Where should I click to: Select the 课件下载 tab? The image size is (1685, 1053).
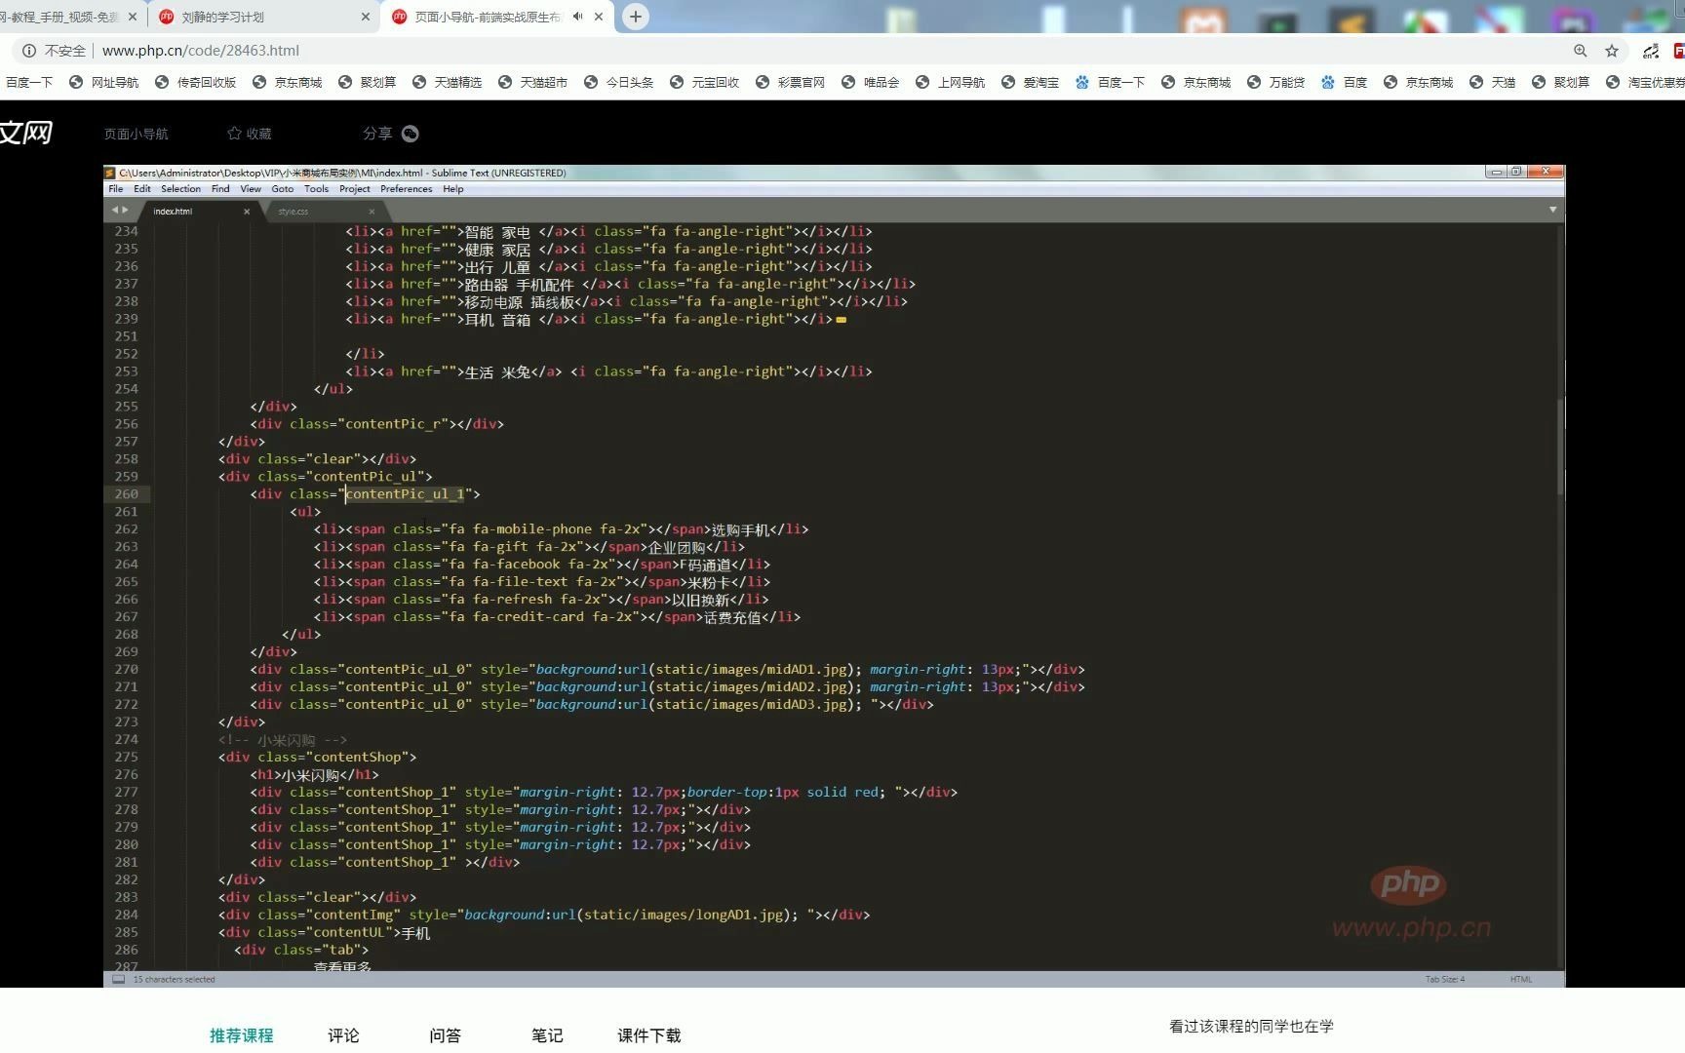click(649, 1035)
